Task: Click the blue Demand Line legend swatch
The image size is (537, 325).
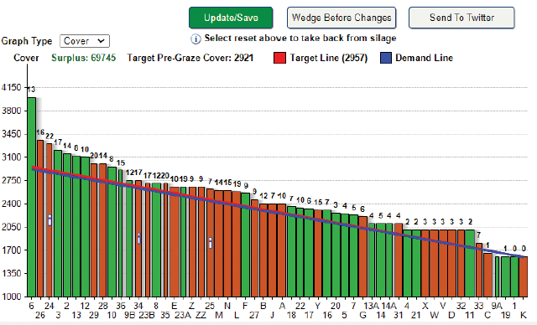Action: 386,58
